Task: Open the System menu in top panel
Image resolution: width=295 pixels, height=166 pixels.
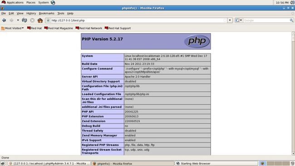Action: point(44,2)
